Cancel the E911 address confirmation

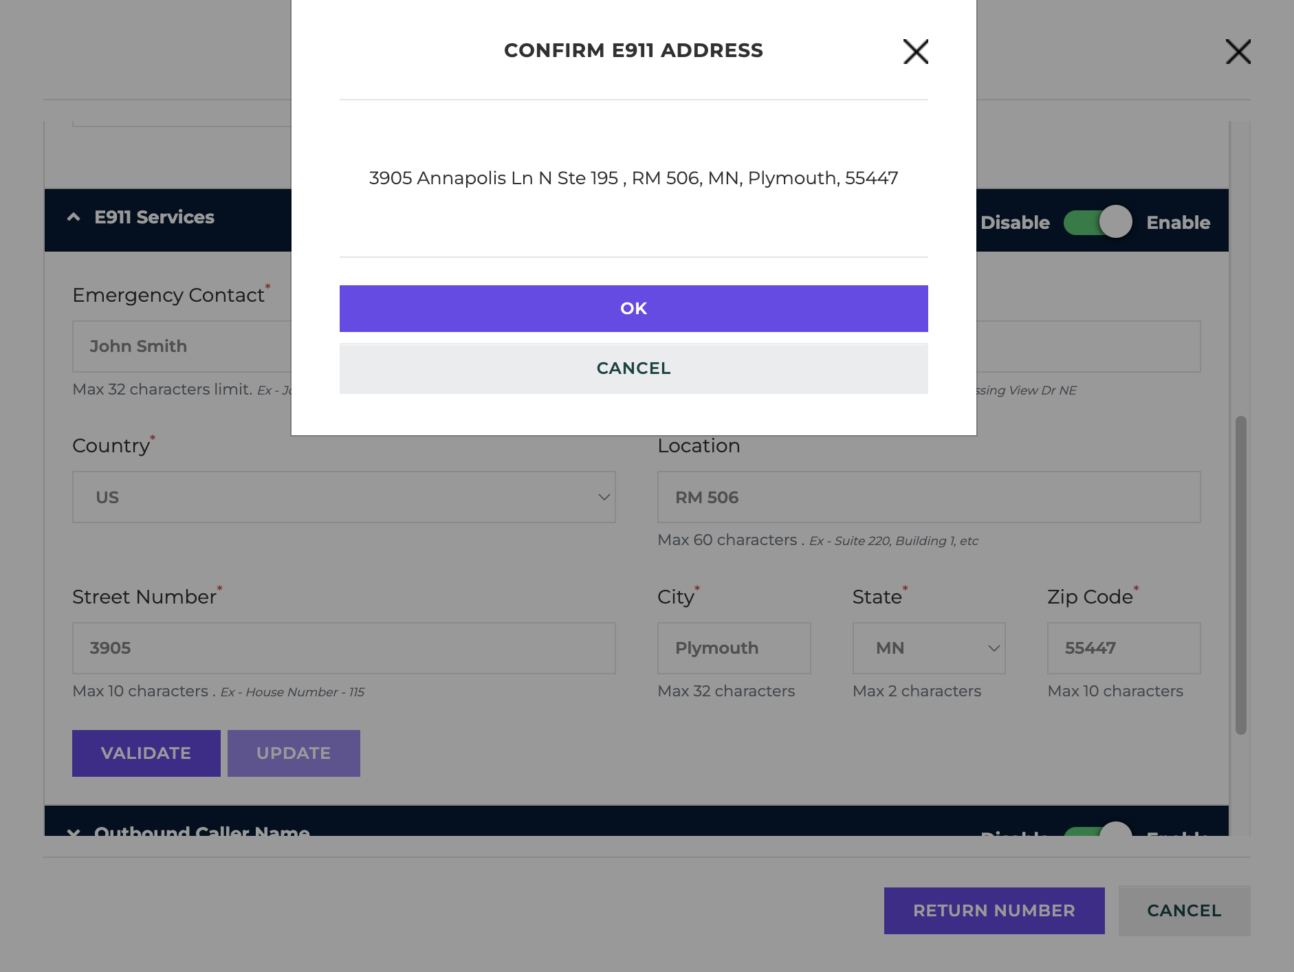pos(633,368)
